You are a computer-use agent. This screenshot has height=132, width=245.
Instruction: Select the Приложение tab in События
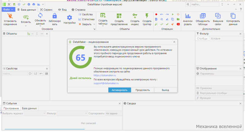coord(11,108)
